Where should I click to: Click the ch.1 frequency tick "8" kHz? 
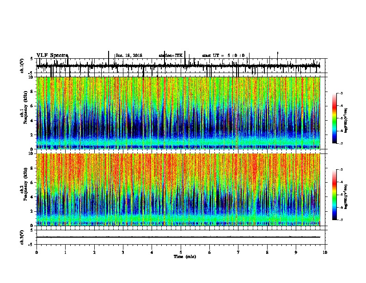coord(32,92)
